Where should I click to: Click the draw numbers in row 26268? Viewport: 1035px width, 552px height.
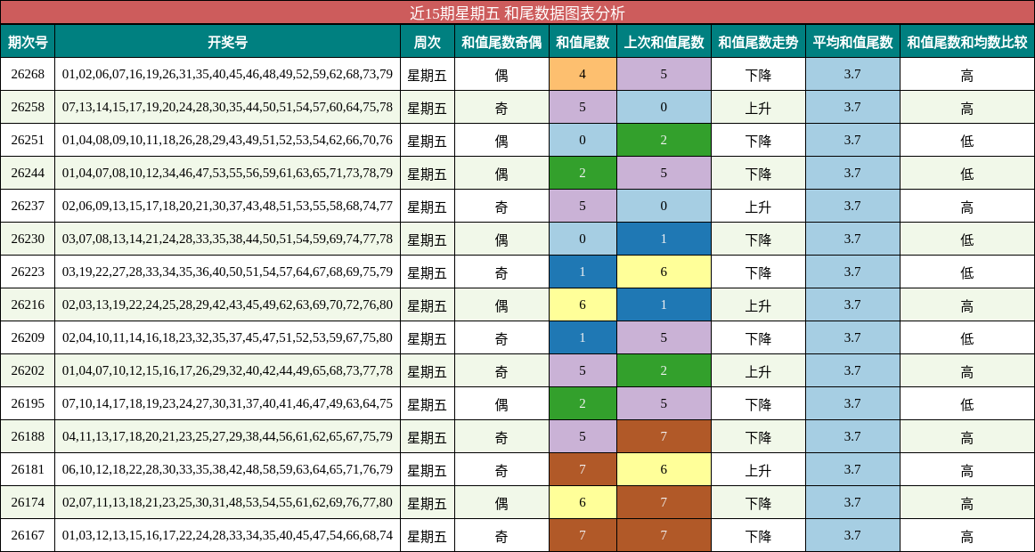point(228,75)
